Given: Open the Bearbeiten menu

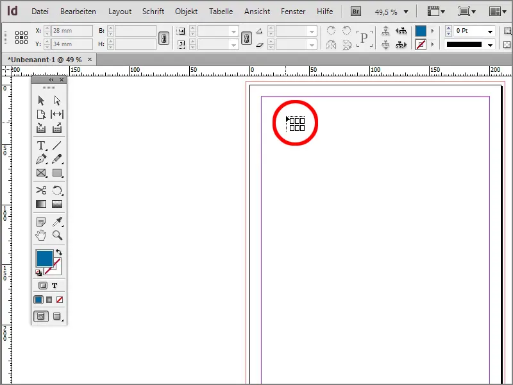Looking at the screenshot, I should 78,12.
